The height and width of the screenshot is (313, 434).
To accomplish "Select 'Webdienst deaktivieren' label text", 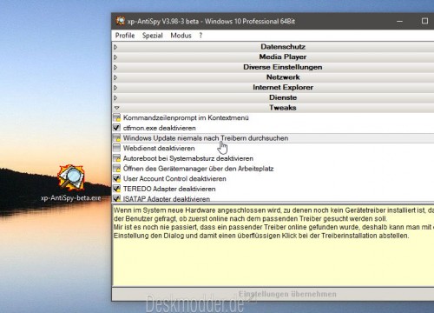I will coord(159,148).
